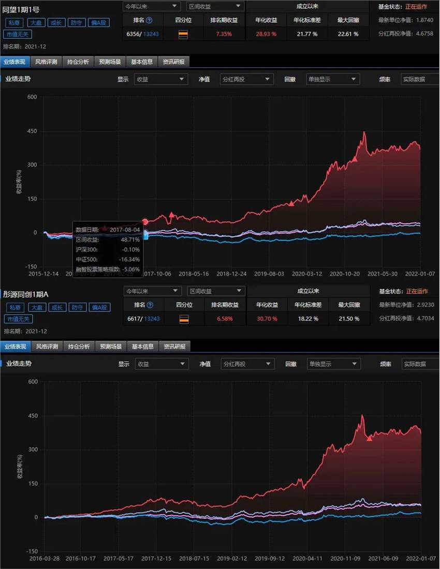Switch to 基本信息 tab for 彤源同创1期A
The image size is (440, 569).
point(143,347)
